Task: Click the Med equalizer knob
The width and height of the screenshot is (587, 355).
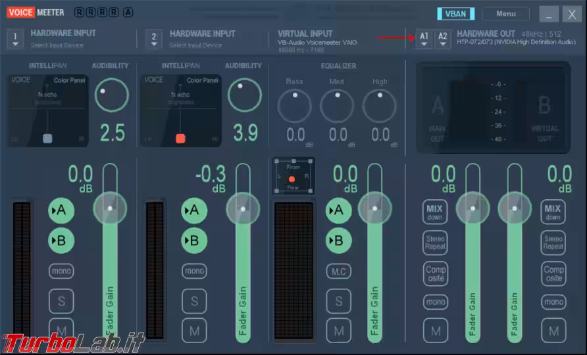Action: click(x=337, y=106)
